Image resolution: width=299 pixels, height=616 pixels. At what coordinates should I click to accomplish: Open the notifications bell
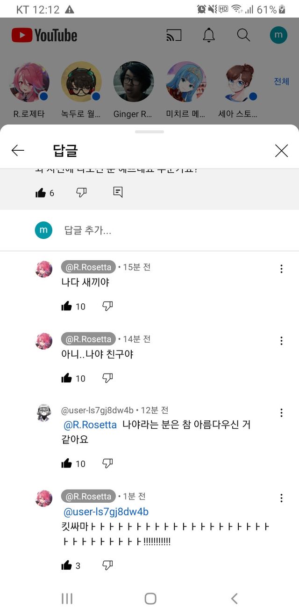[209, 35]
